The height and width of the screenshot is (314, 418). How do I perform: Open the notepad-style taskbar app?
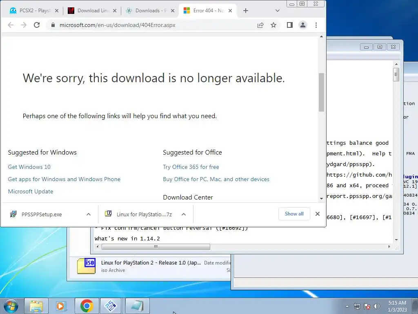tap(137, 306)
